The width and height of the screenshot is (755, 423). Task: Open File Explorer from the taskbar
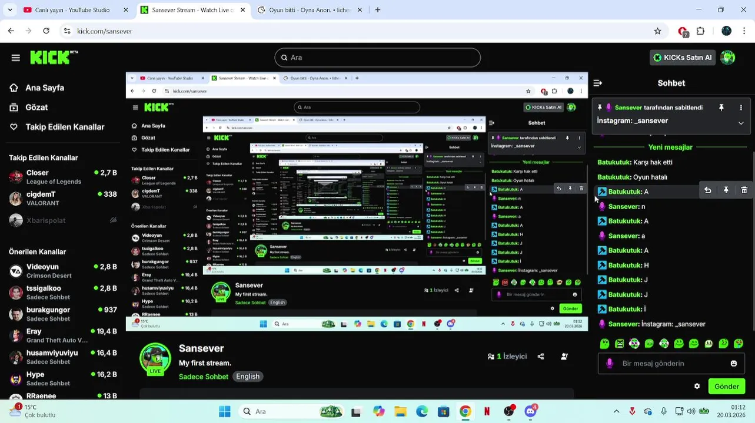click(x=400, y=412)
